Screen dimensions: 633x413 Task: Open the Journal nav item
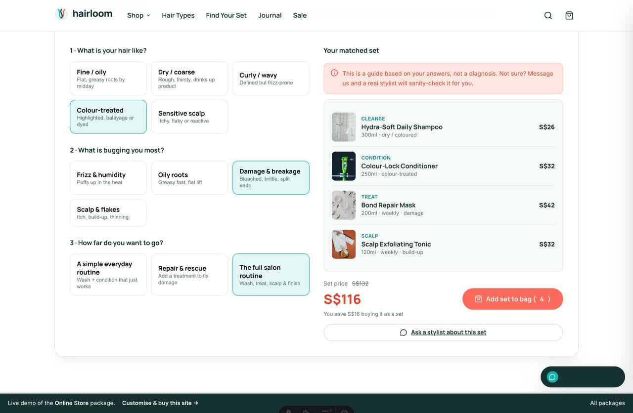(270, 15)
